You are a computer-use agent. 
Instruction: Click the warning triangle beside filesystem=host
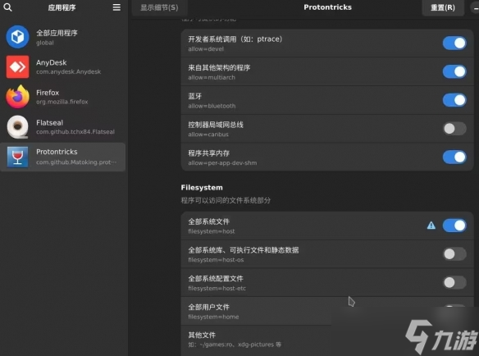(431, 226)
